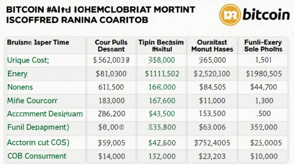Click the page title heading text

point(101,15)
